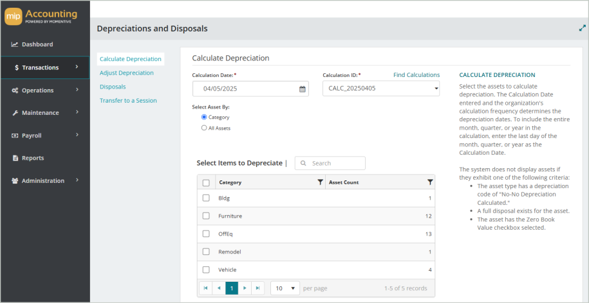Screen dimensions: 589x303
Task: Click the Operations gears icon
Action: pyautogui.click(x=15, y=91)
